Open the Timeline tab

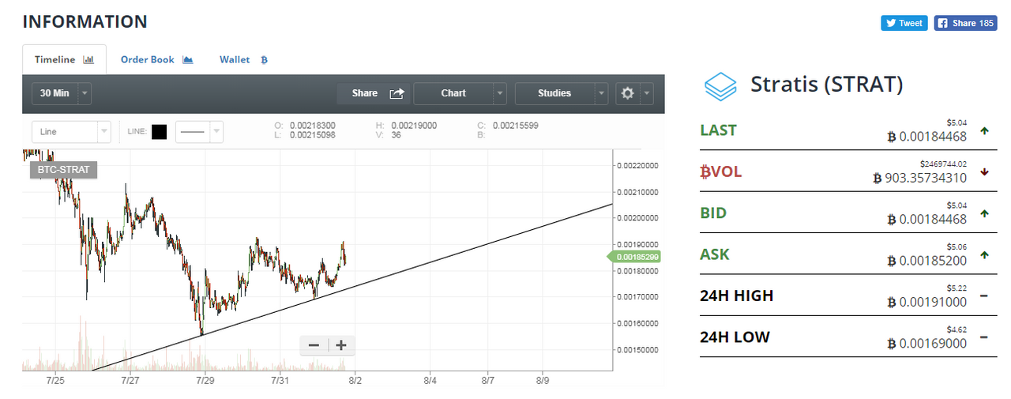[64, 59]
